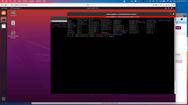Click the Ubuntu clock Jun 28 08:03
Screen dimensions: 188x105
tap(91, 8)
